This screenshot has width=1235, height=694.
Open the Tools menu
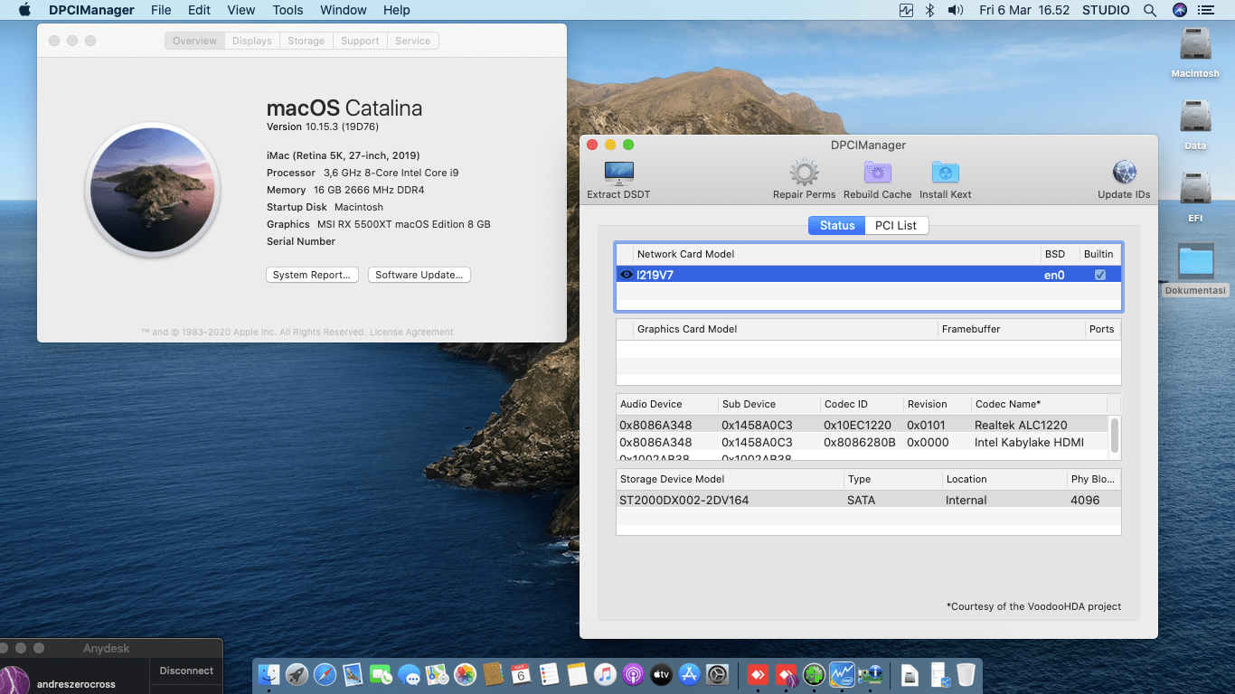click(x=288, y=10)
